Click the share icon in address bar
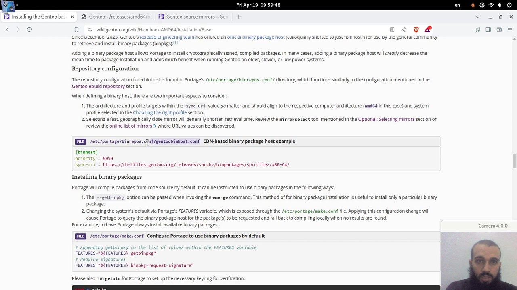 403,29
